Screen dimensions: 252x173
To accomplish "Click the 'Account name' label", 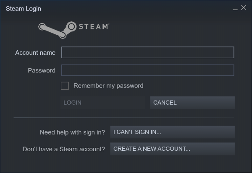I will (35, 53).
